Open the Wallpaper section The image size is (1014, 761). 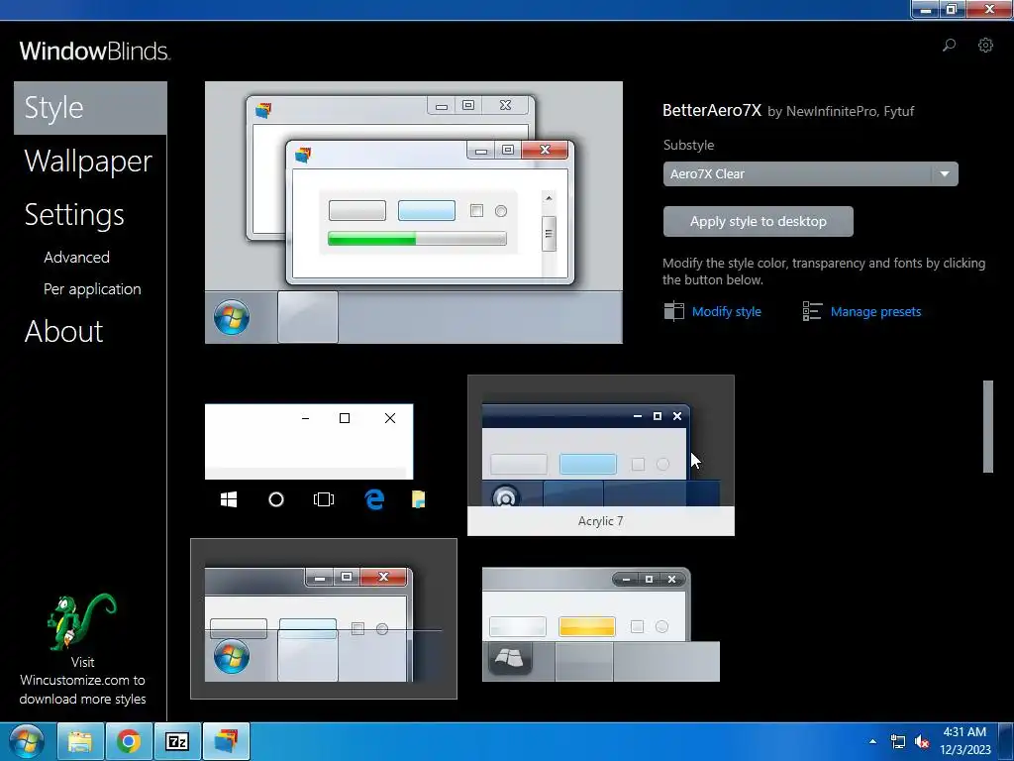coord(88,162)
